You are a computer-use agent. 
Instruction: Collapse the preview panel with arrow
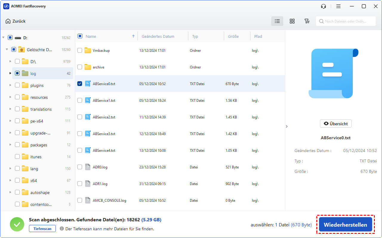click(287, 126)
